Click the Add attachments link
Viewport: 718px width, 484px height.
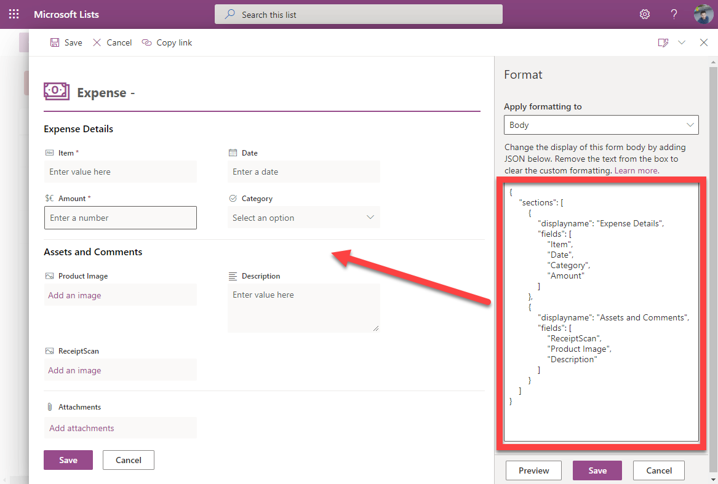click(82, 428)
